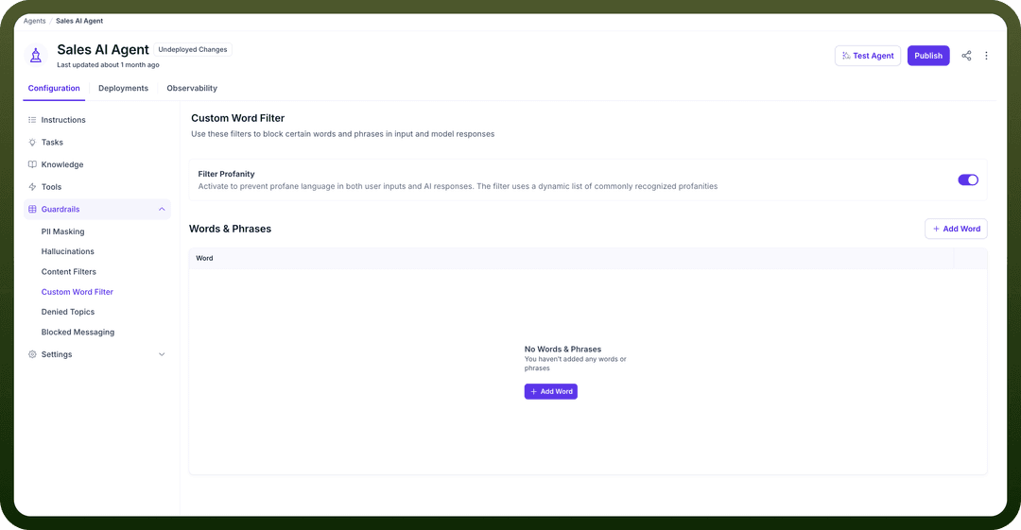The height and width of the screenshot is (530, 1021).
Task: Switch to the Deployments tab
Action: (x=123, y=89)
